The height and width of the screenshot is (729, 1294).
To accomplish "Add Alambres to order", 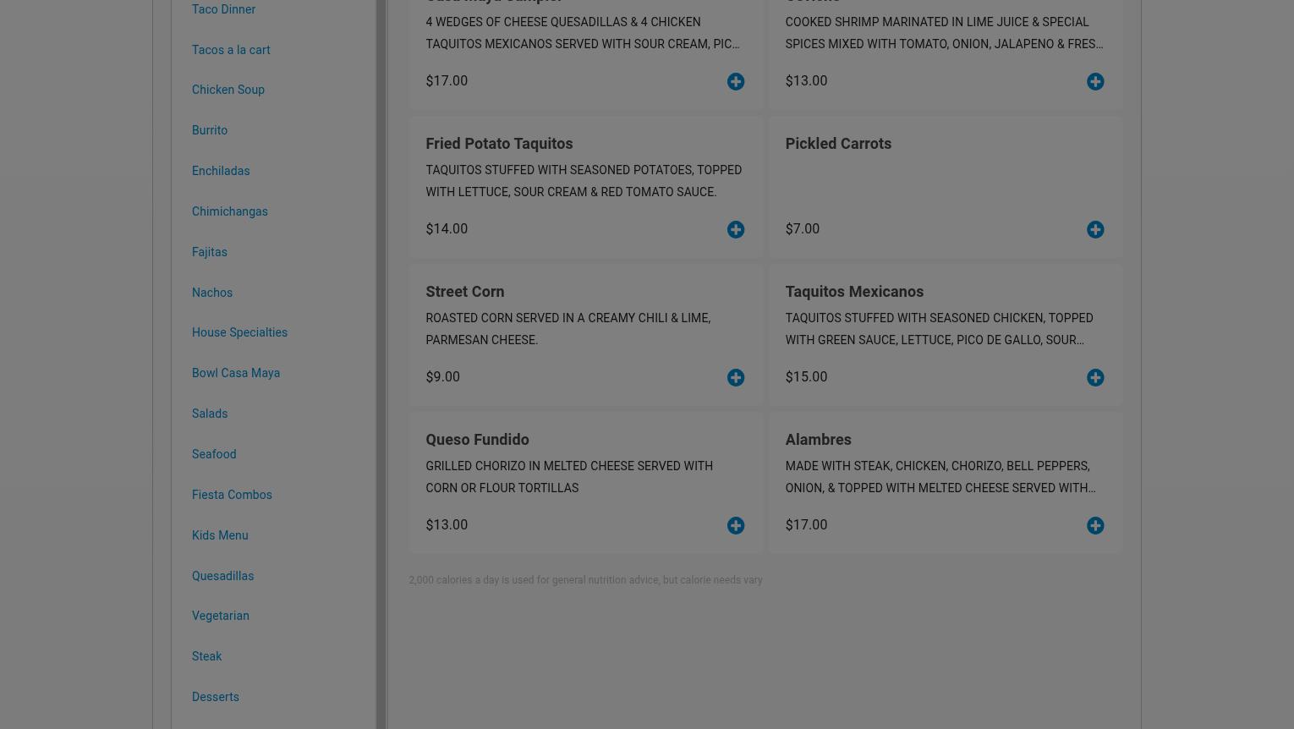I will 1095,525.
